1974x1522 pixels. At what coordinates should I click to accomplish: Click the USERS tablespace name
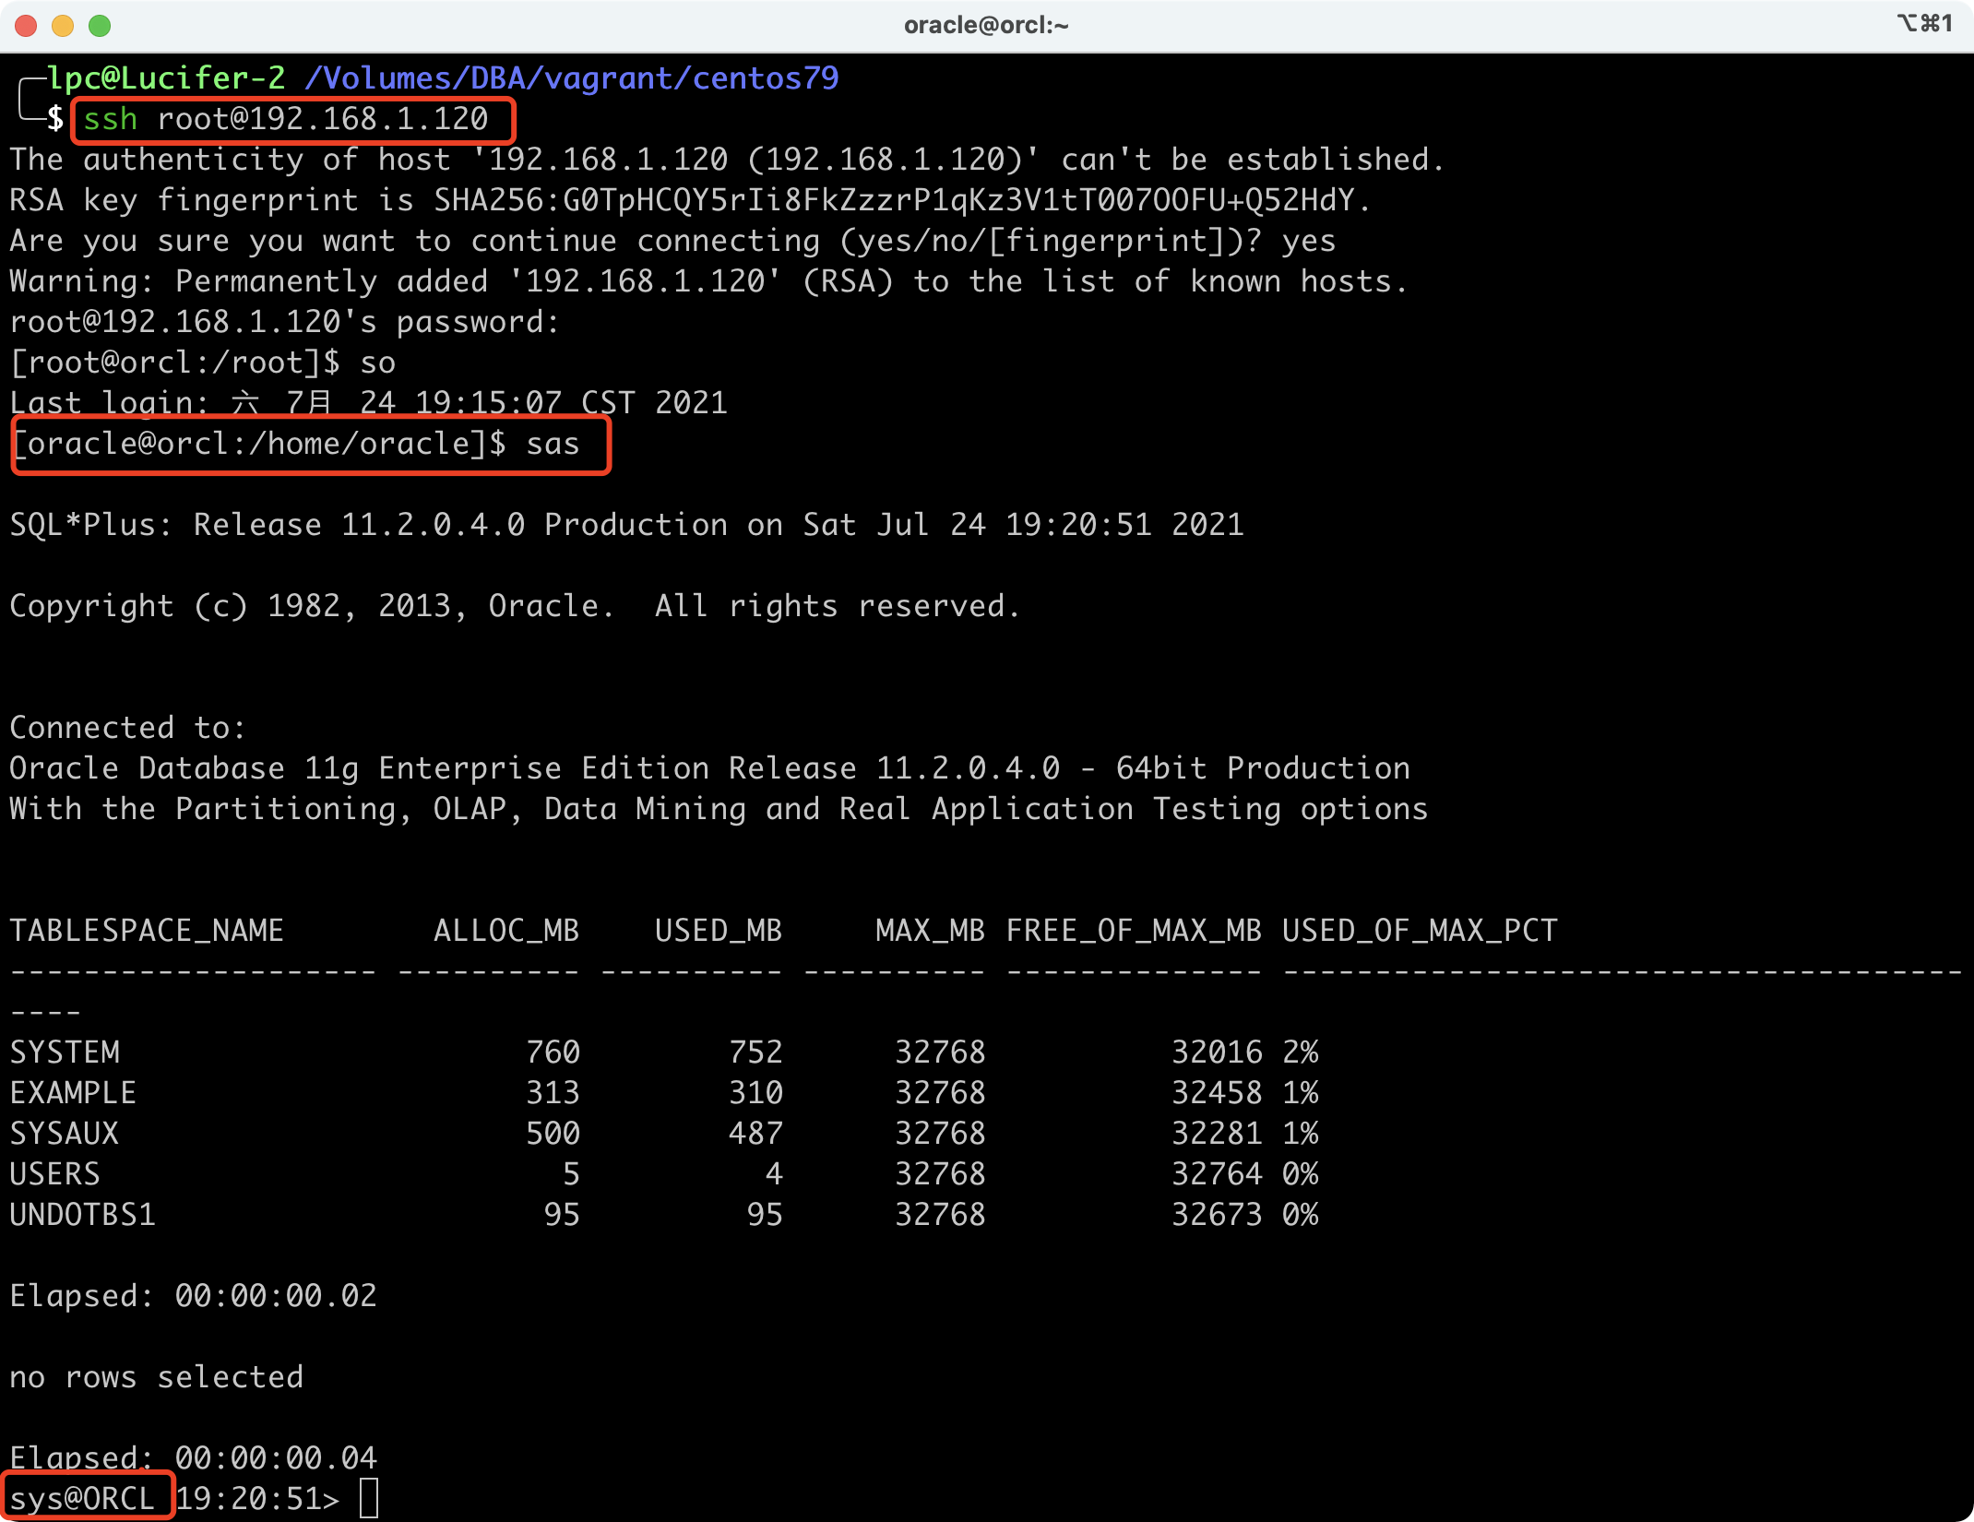54,1174
